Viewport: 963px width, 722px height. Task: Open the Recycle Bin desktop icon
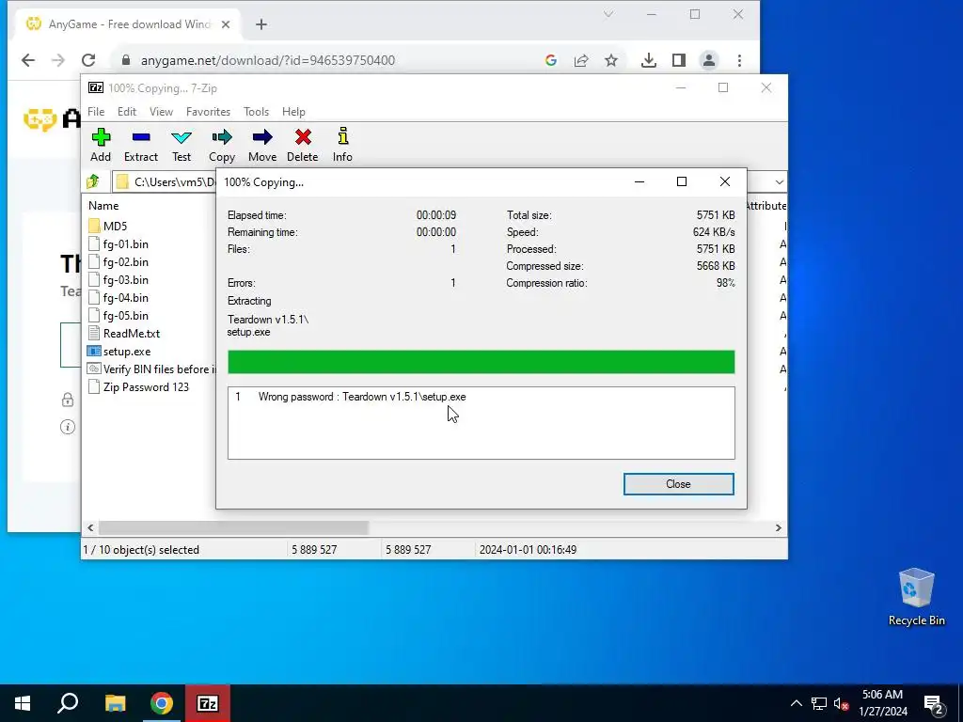[916, 597]
